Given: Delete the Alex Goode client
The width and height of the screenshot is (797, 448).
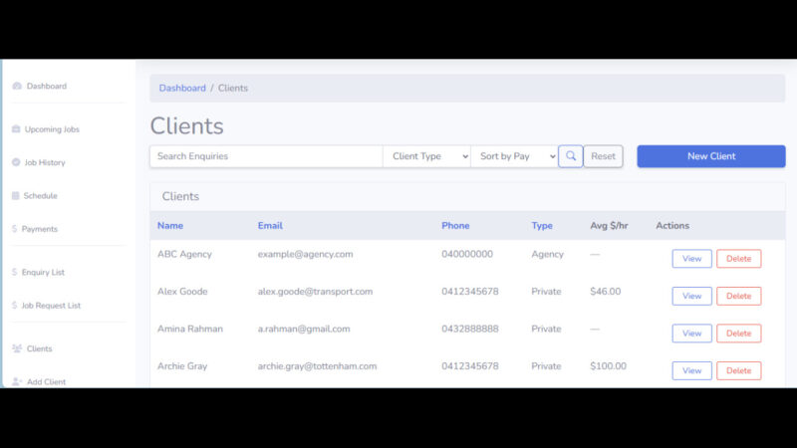Looking at the screenshot, I should coord(738,296).
